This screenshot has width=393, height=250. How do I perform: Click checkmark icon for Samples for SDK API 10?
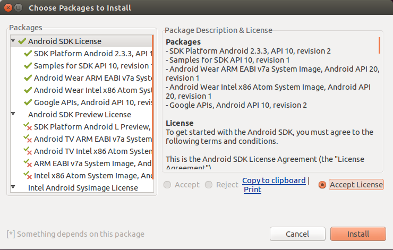(x=28, y=66)
